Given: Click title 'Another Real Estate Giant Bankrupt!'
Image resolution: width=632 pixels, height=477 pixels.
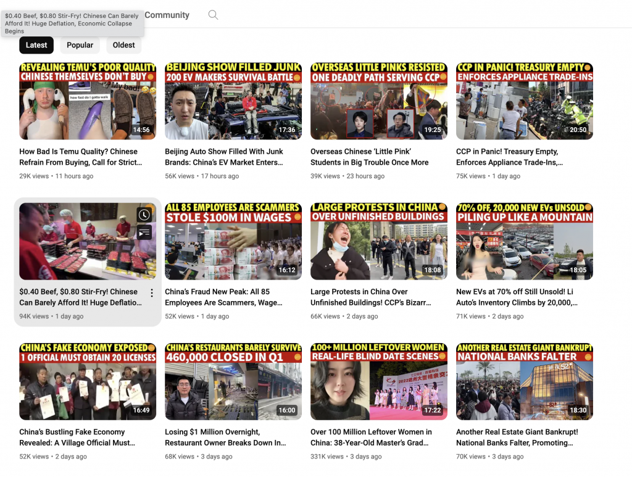Looking at the screenshot, I should click(517, 437).
